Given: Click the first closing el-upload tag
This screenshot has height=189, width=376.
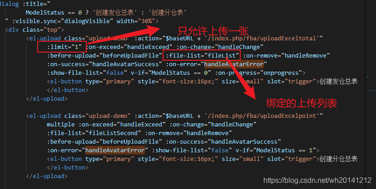Looking at the screenshot, I should (47, 98).
